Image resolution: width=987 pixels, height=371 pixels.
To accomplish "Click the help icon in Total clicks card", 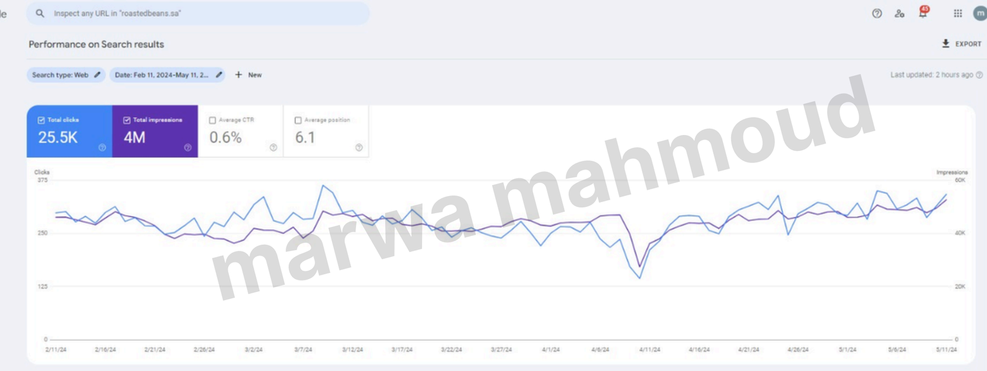I will click(102, 147).
